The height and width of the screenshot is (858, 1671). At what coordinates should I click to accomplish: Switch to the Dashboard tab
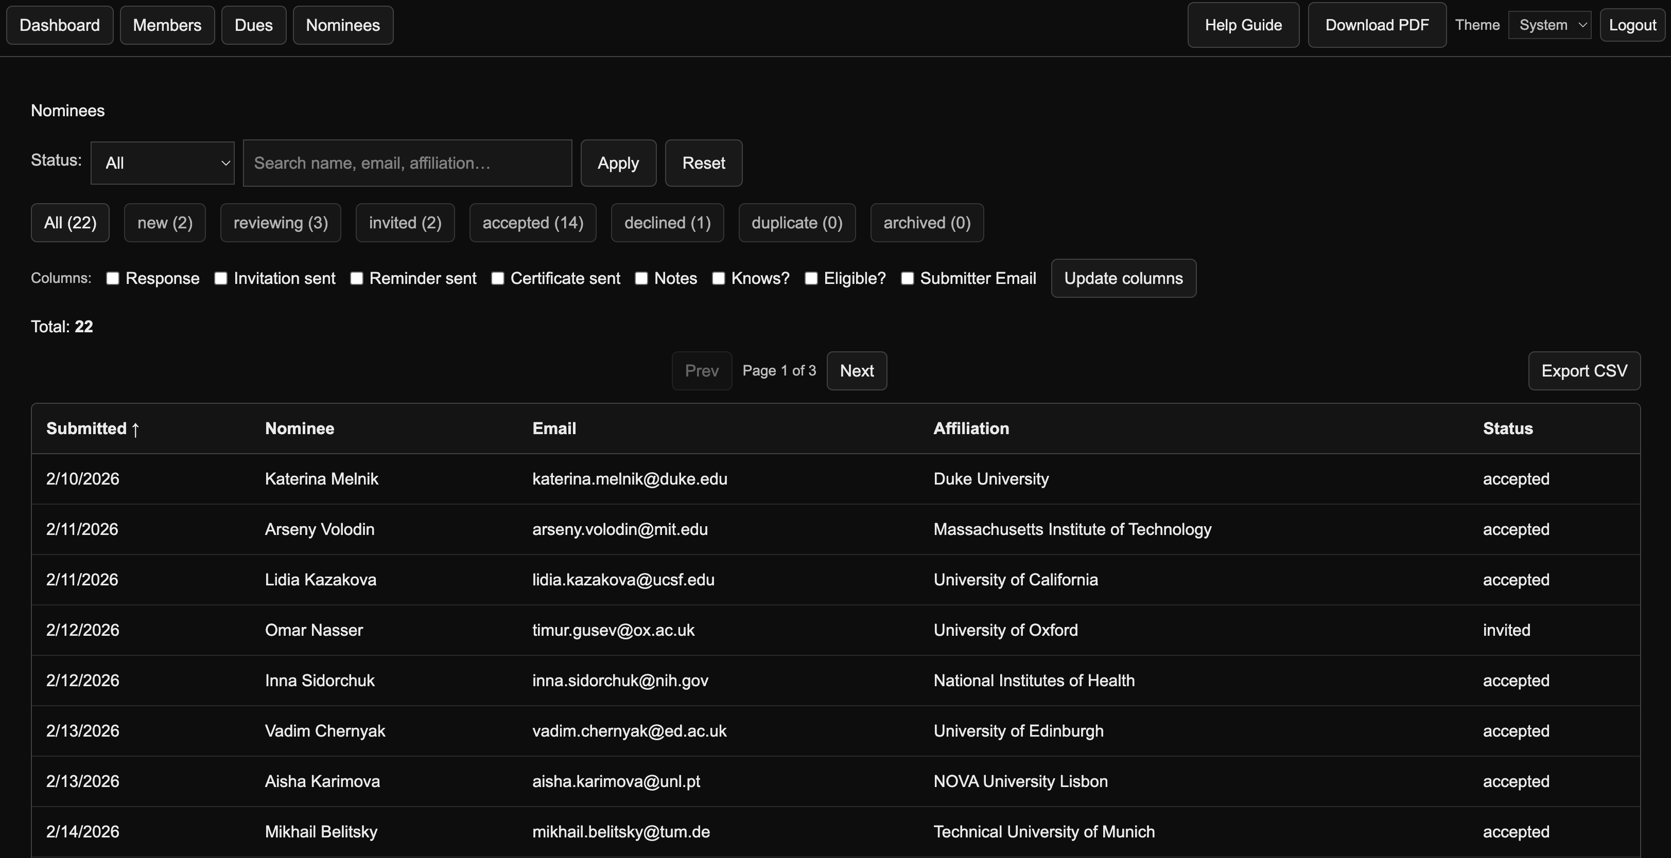pyautogui.click(x=60, y=25)
